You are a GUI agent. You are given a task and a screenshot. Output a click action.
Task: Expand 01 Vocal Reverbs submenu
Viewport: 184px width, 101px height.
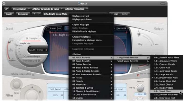[x=91, y=58]
